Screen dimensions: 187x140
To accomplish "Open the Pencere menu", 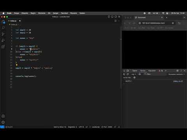I will (74, 13).
